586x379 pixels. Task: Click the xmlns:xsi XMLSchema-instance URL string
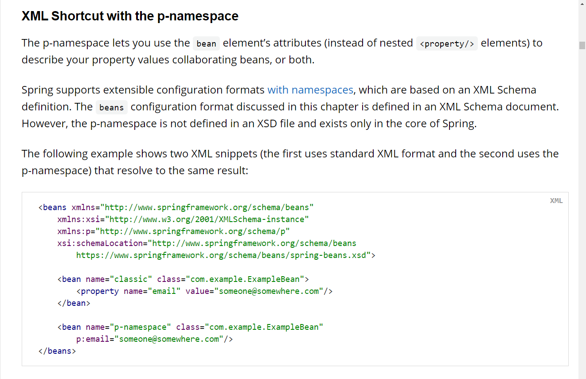click(209, 219)
